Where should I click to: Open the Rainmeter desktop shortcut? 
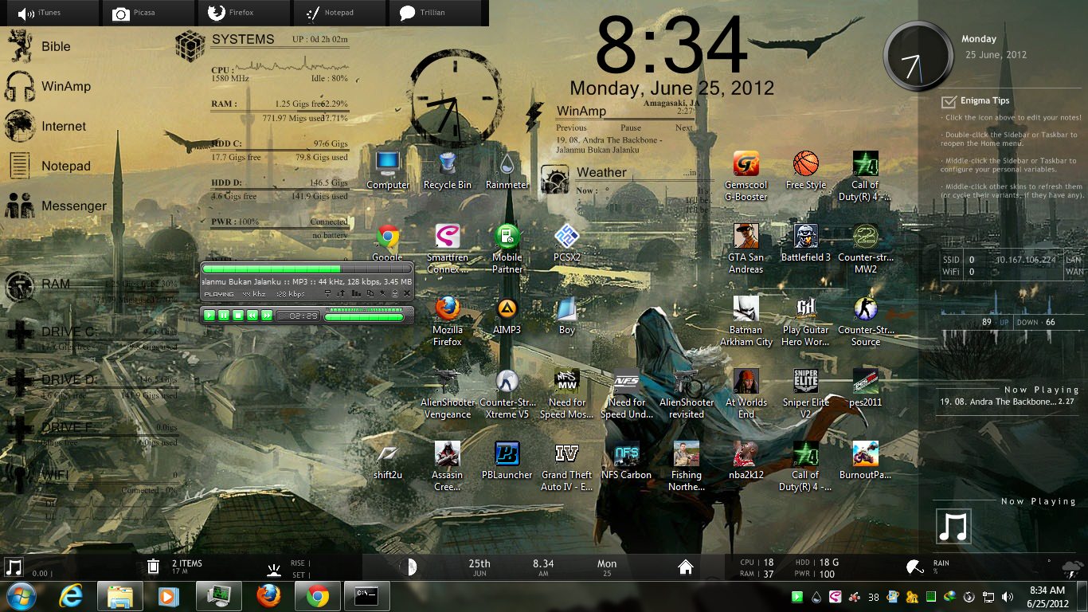coord(507,170)
